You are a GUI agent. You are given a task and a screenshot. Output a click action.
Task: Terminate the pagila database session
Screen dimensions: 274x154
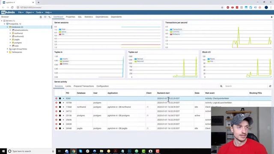tap(56, 128)
